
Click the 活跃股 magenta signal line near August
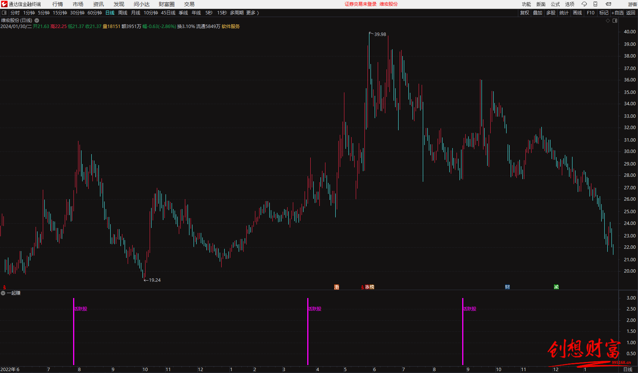point(73,331)
